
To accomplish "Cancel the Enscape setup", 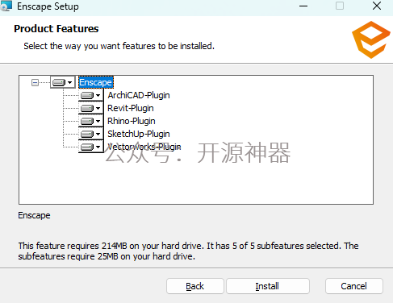I will click(354, 286).
